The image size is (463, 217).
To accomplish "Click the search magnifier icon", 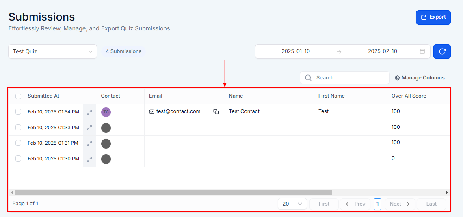I will [x=308, y=78].
